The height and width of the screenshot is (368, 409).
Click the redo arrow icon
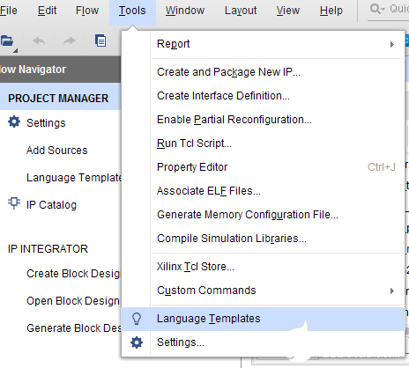70,40
